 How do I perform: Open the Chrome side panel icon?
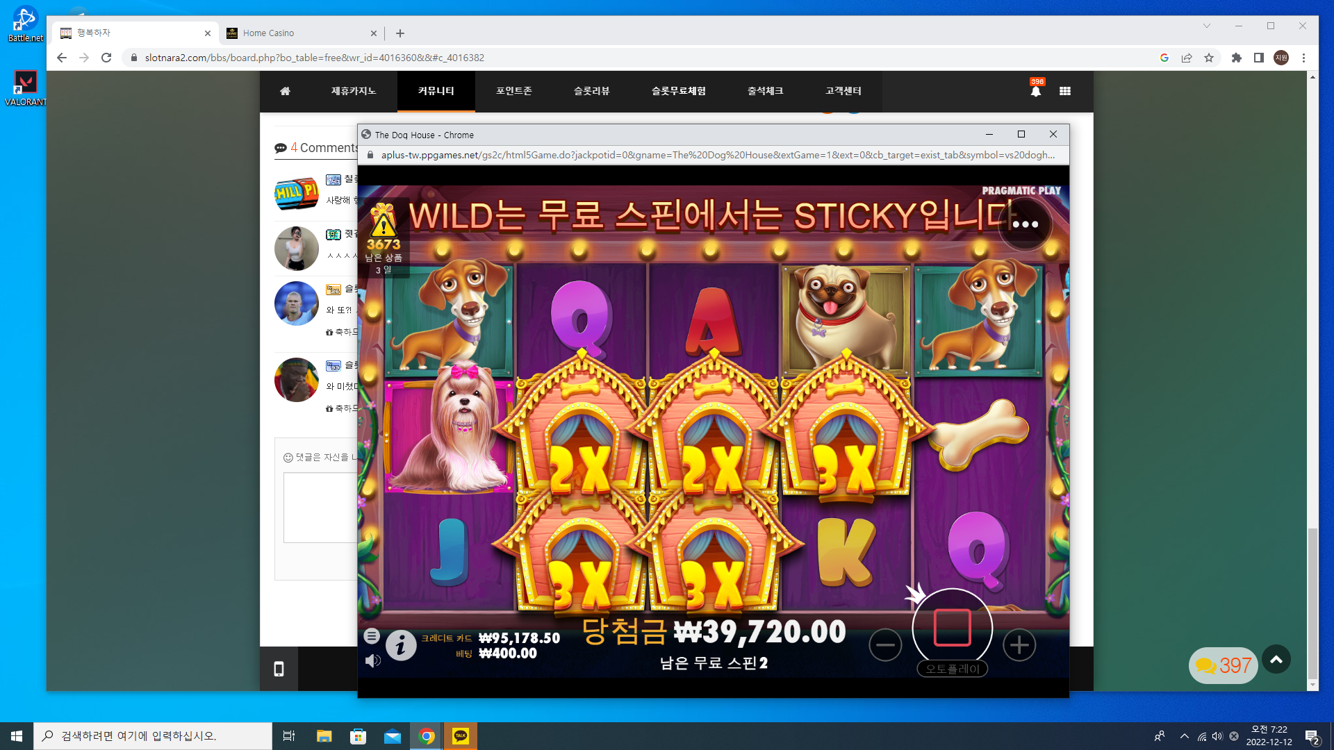[x=1258, y=58]
